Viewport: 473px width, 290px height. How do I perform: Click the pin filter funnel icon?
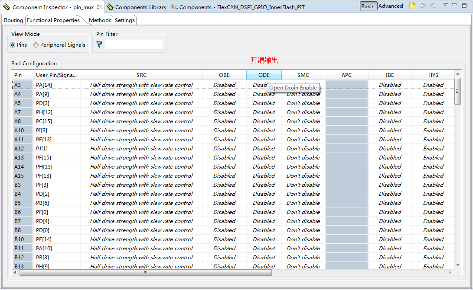click(x=99, y=45)
